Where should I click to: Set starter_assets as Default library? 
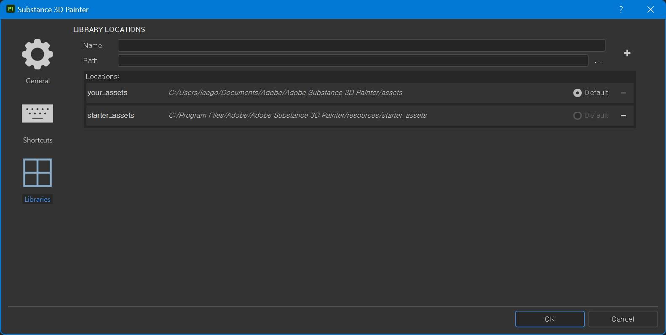tap(578, 116)
